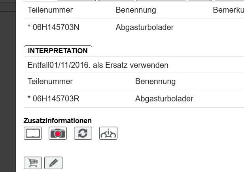Click the lower Teilenummer column header
Screen dimensions: 244x172
(x=50, y=82)
